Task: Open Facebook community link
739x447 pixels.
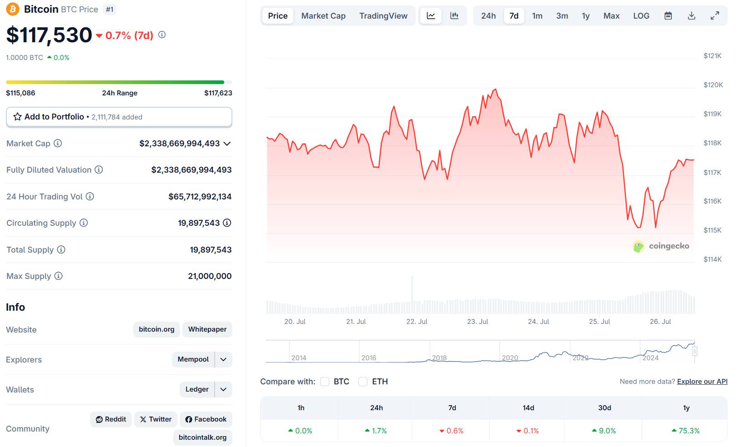Action: (x=206, y=419)
